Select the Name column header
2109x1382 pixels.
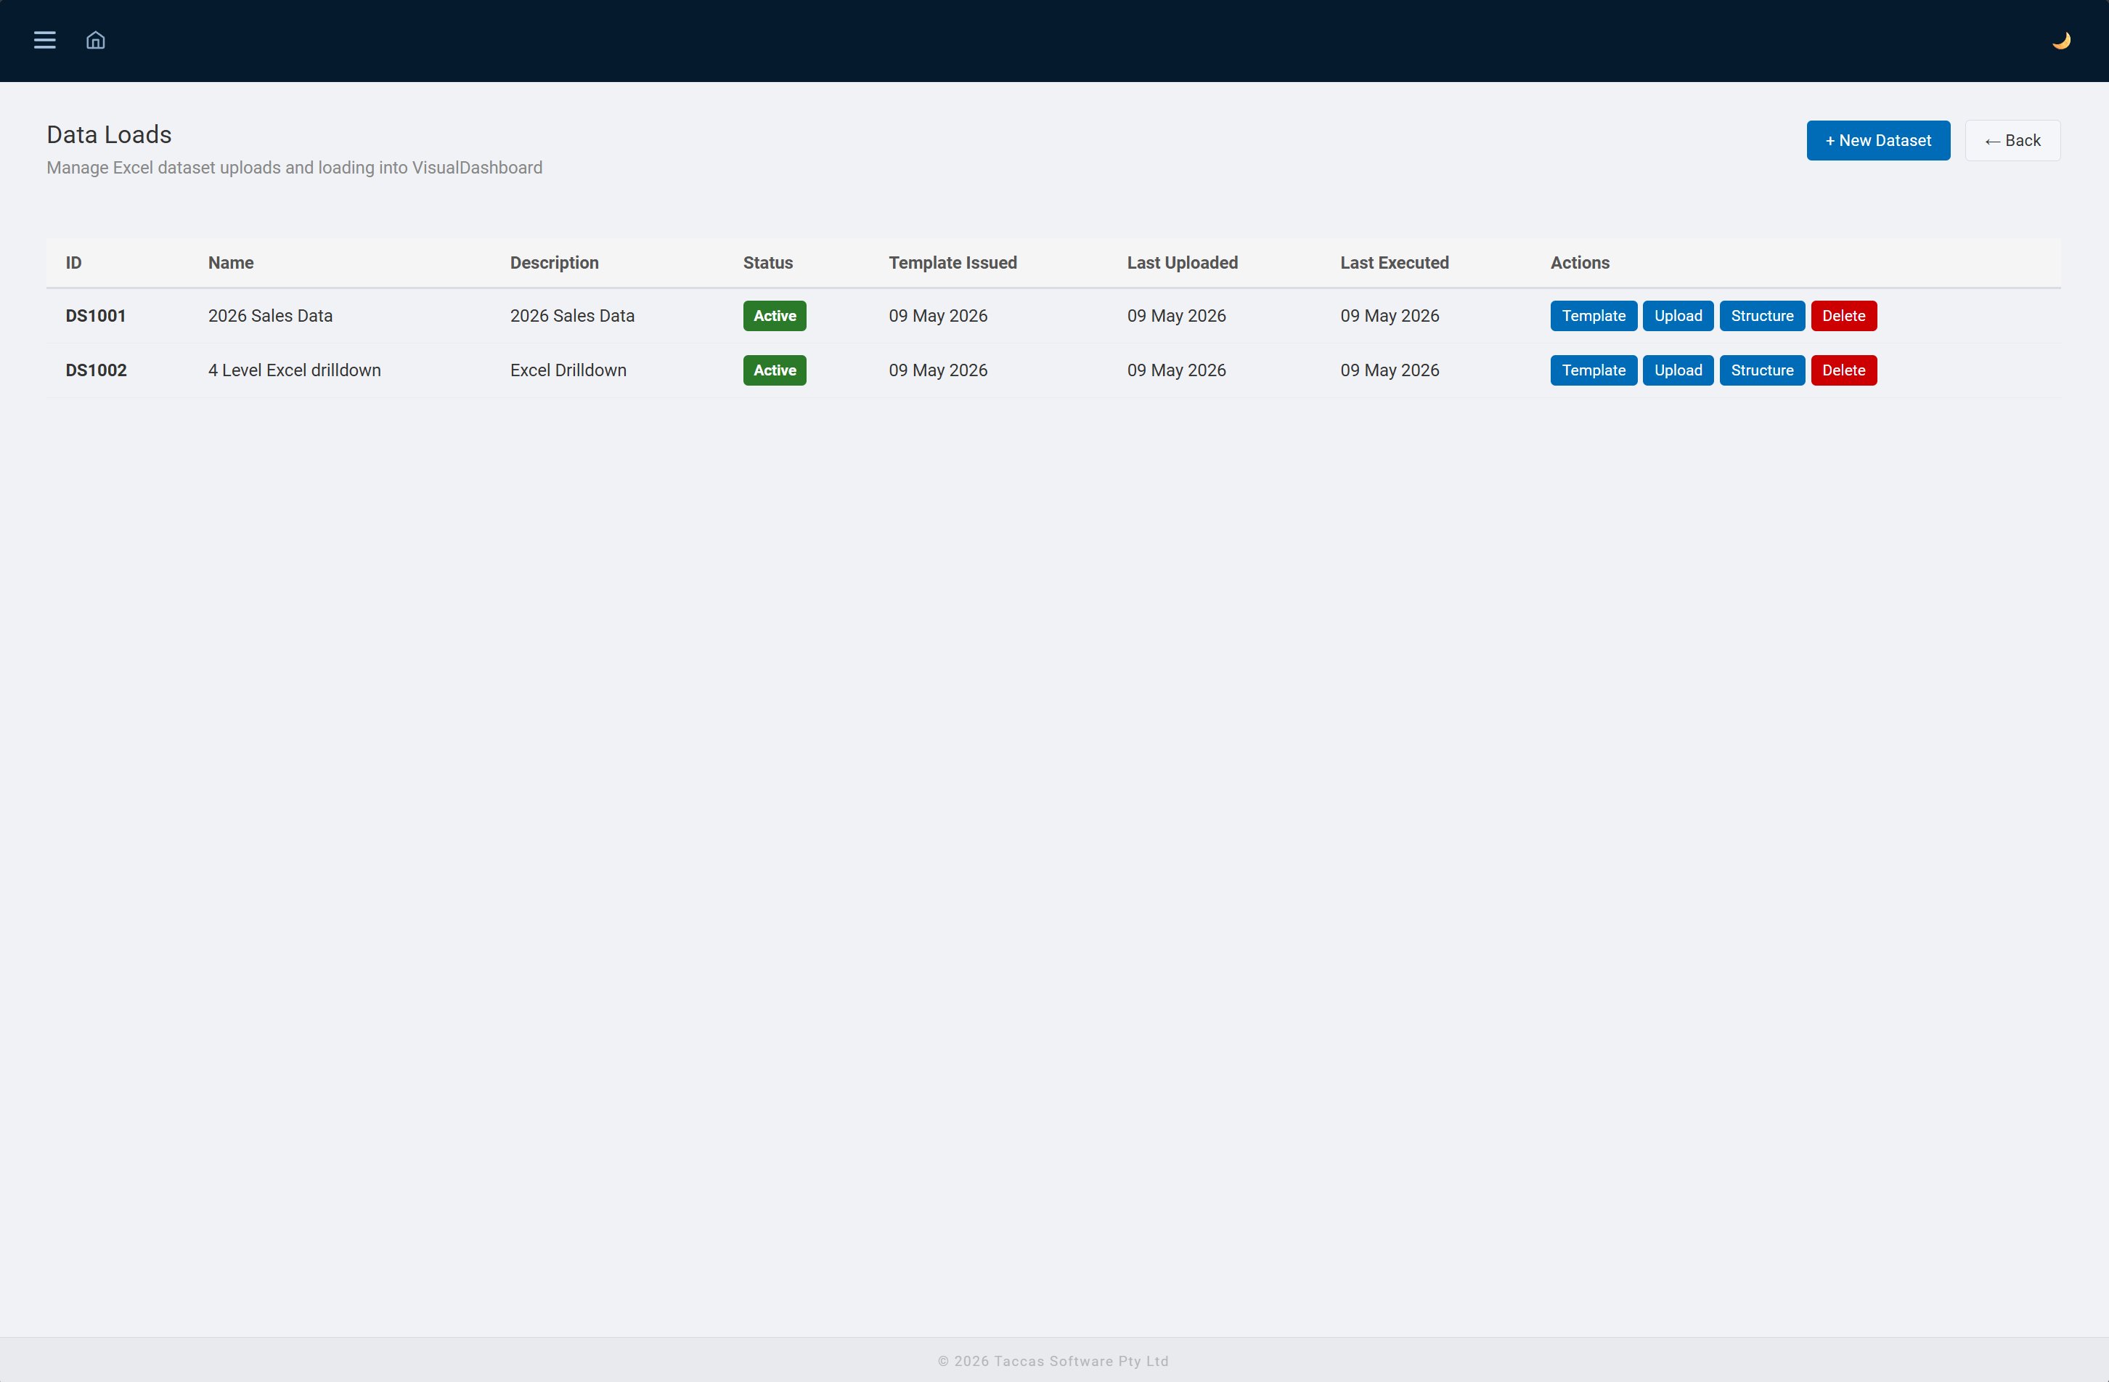coord(230,262)
